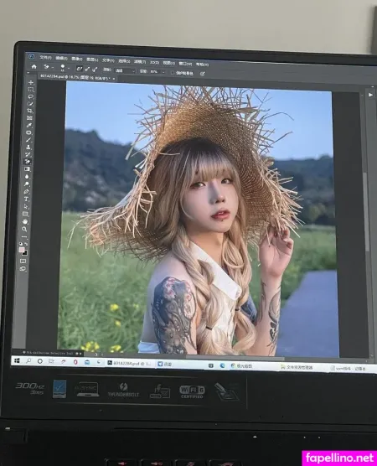This screenshot has height=466, width=377.
Task: Select the Zoom tool
Action: (24, 229)
